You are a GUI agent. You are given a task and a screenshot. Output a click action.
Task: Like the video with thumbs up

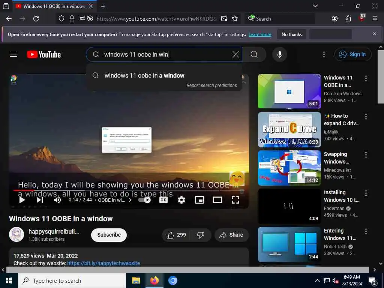click(x=177, y=235)
